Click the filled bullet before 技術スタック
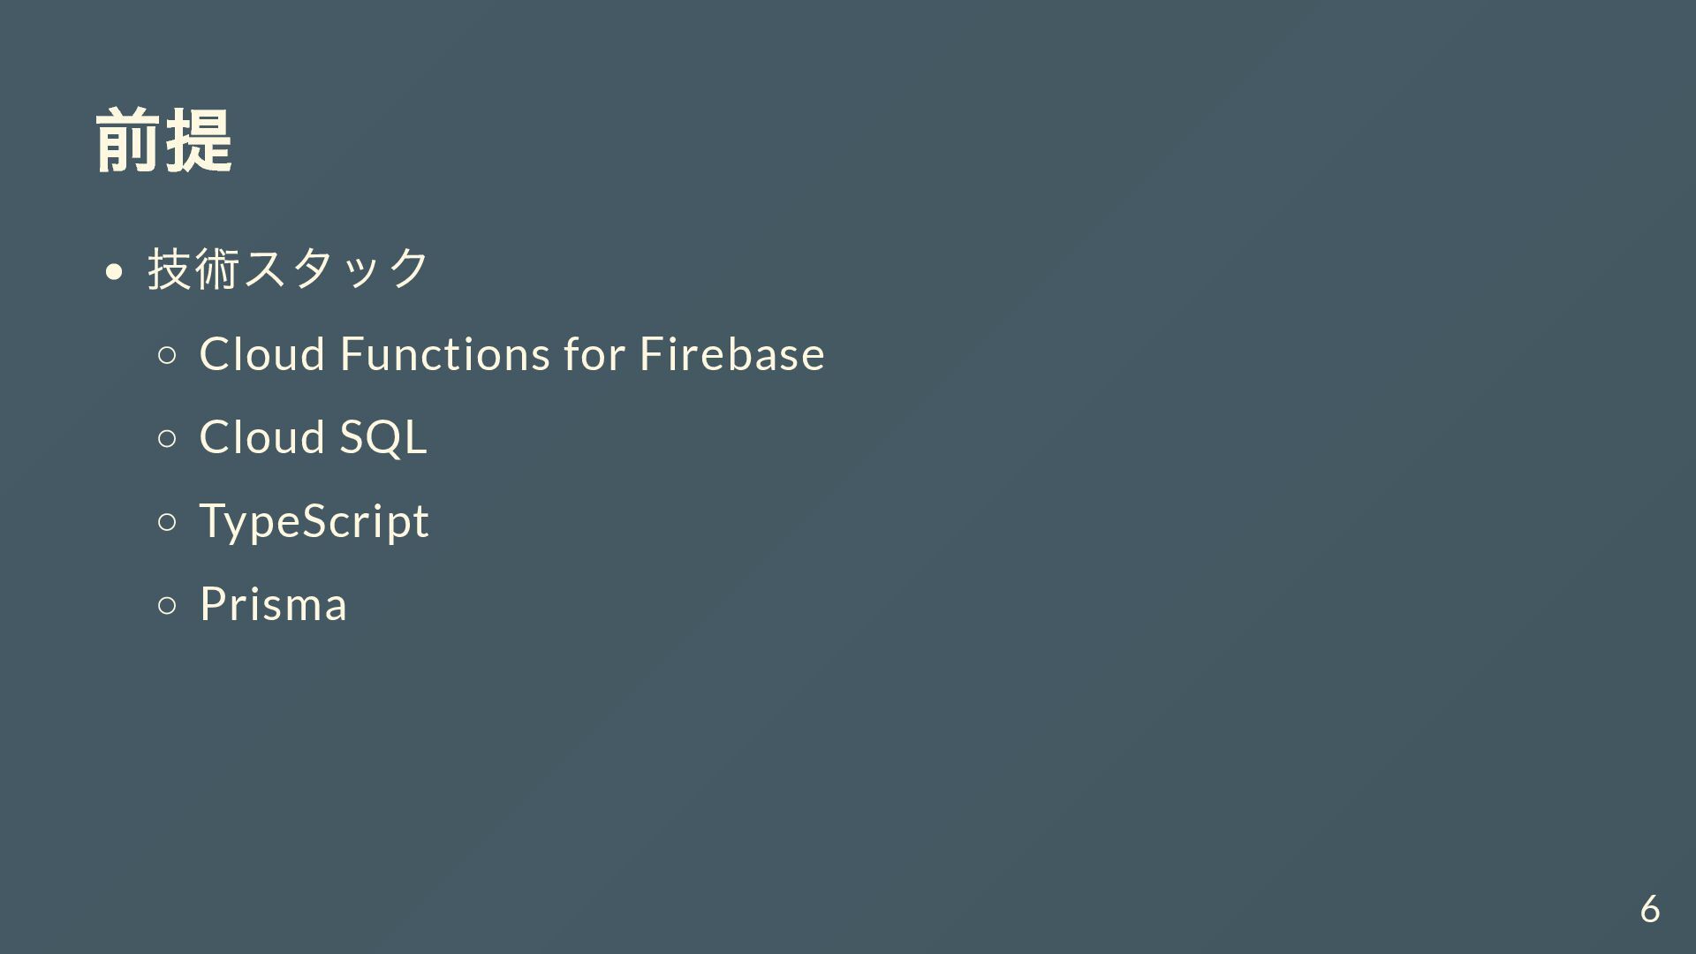 pos(113,271)
